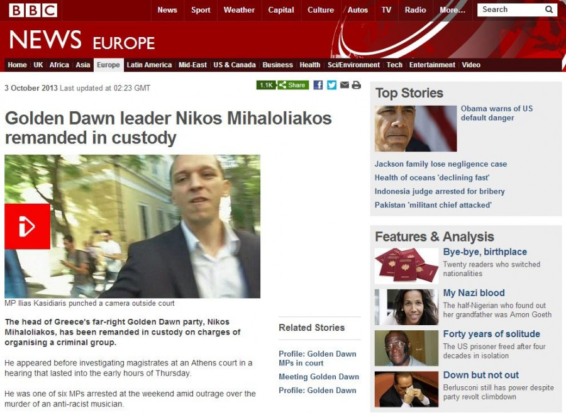Click the green Share button

coord(293,85)
